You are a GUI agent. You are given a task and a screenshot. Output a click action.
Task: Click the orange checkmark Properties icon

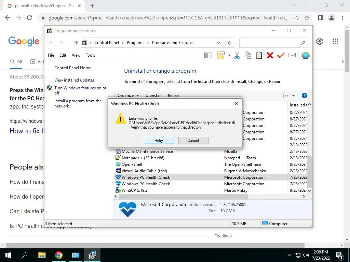pos(281,55)
